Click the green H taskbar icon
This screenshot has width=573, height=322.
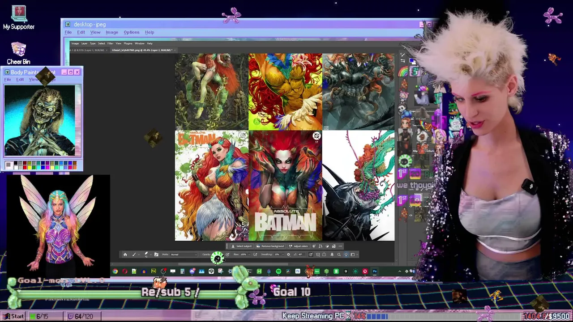[259, 271]
